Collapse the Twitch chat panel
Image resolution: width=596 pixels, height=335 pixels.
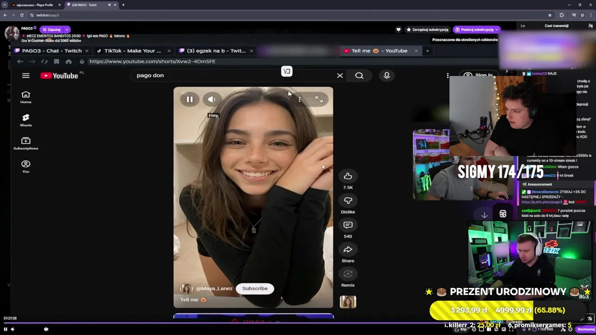[523, 26]
